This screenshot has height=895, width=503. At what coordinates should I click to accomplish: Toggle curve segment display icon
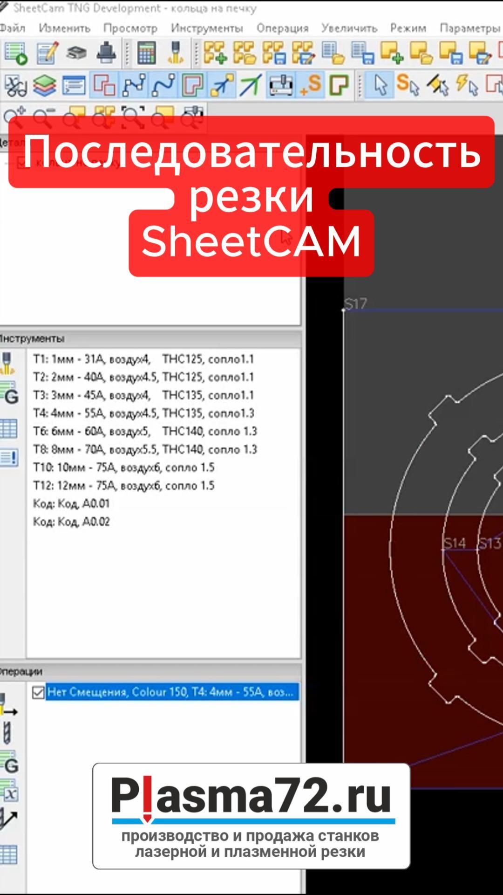163,85
